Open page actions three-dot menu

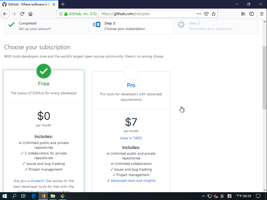[199, 14]
